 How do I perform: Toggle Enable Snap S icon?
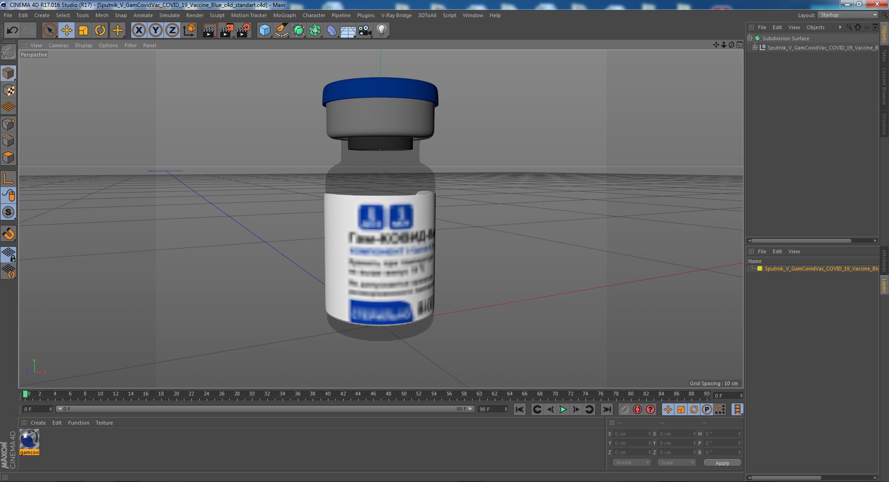(x=8, y=212)
